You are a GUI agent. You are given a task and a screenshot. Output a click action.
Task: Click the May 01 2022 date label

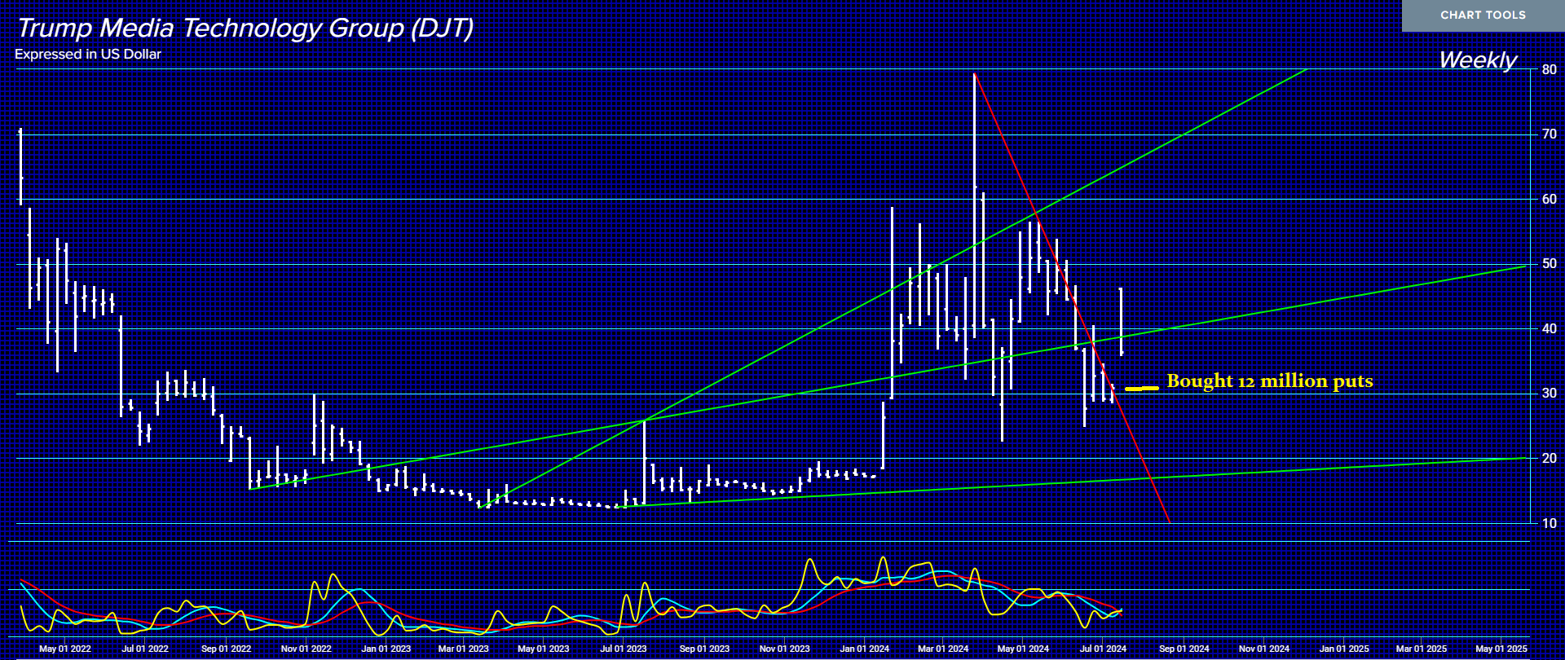(x=65, y=649)
